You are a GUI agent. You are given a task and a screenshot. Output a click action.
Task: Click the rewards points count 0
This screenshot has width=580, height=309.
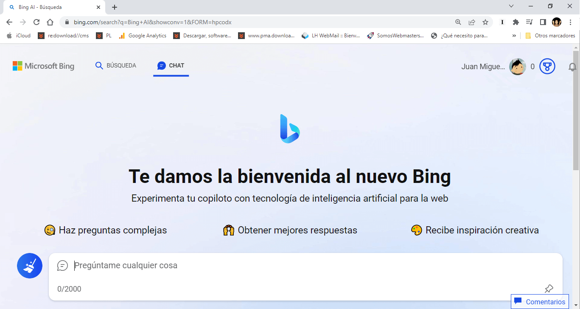click(x=532, y=67)
